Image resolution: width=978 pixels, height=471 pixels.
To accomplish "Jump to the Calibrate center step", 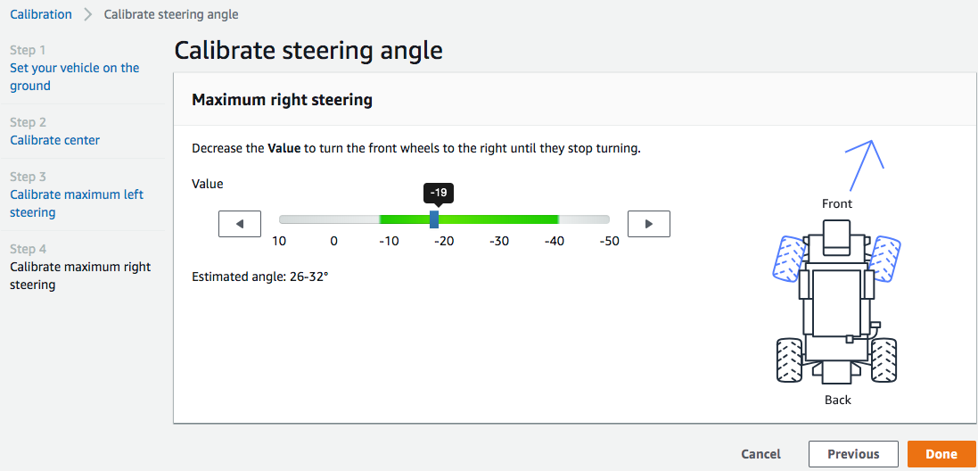I will pyautogui.click(x=54, y=140).
